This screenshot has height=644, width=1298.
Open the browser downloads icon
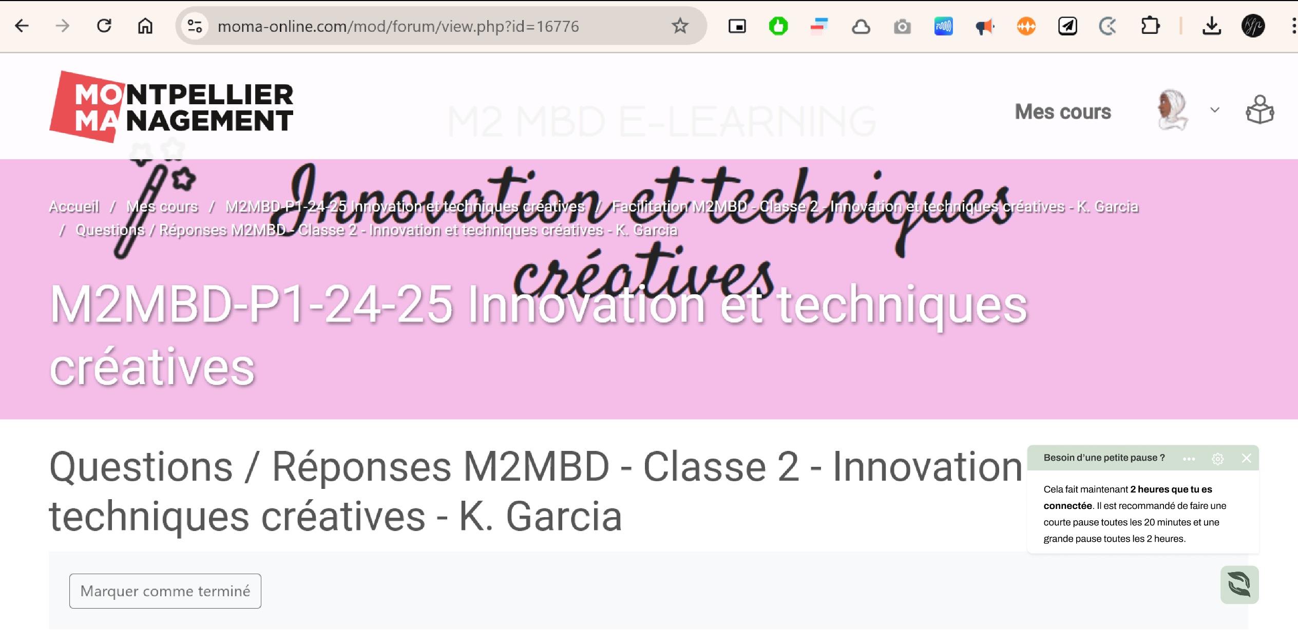click(1212, 26)
